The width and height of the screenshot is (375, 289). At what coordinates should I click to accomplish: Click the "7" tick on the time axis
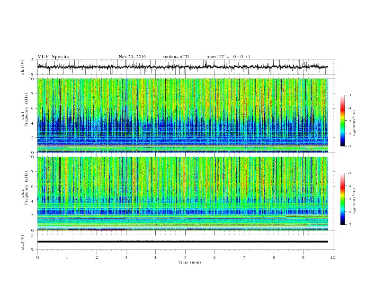pos(244,257)
